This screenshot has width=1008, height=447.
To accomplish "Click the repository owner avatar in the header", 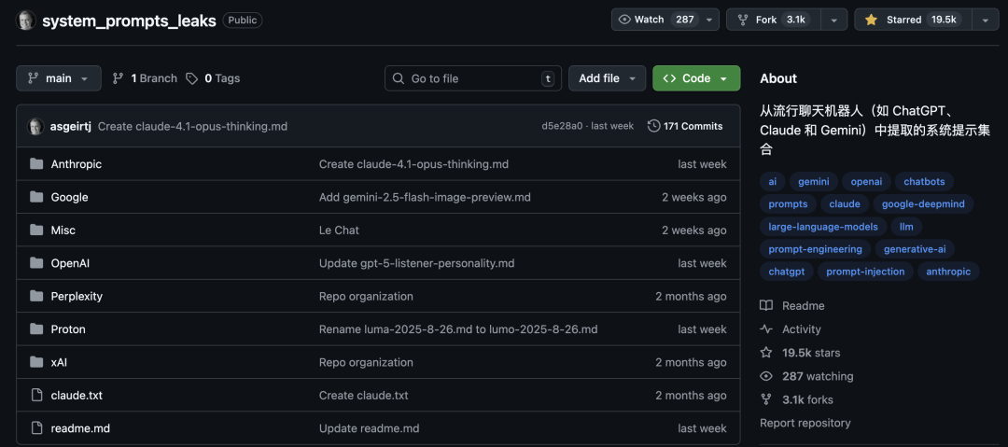I will [x=26, y=20].
